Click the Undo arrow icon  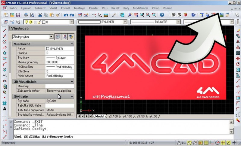click(66, 15)
